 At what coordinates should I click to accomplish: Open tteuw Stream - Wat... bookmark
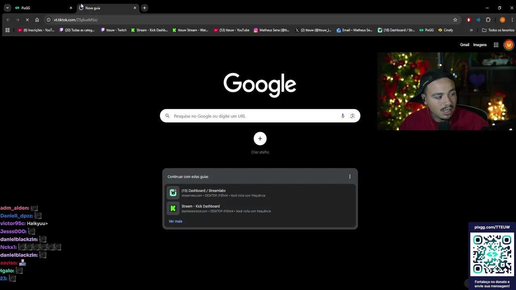[x=190, y=30]
